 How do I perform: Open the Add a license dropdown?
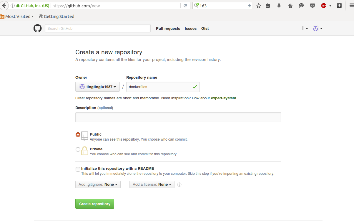coord(152,185)
